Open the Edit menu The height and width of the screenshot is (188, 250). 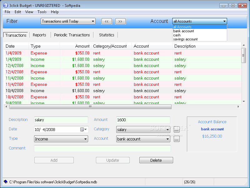tap(18, 12)
